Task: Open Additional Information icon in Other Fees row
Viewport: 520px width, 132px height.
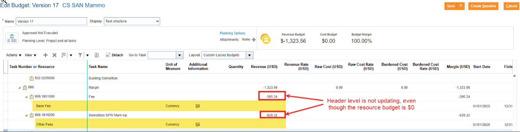Action: tap(198, 125)
